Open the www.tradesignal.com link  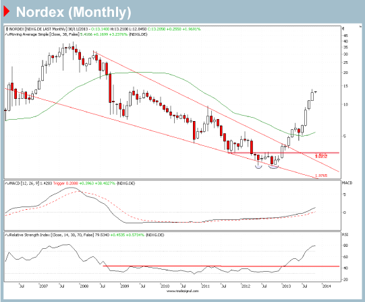pyautogui.click(x=183, y=291)
